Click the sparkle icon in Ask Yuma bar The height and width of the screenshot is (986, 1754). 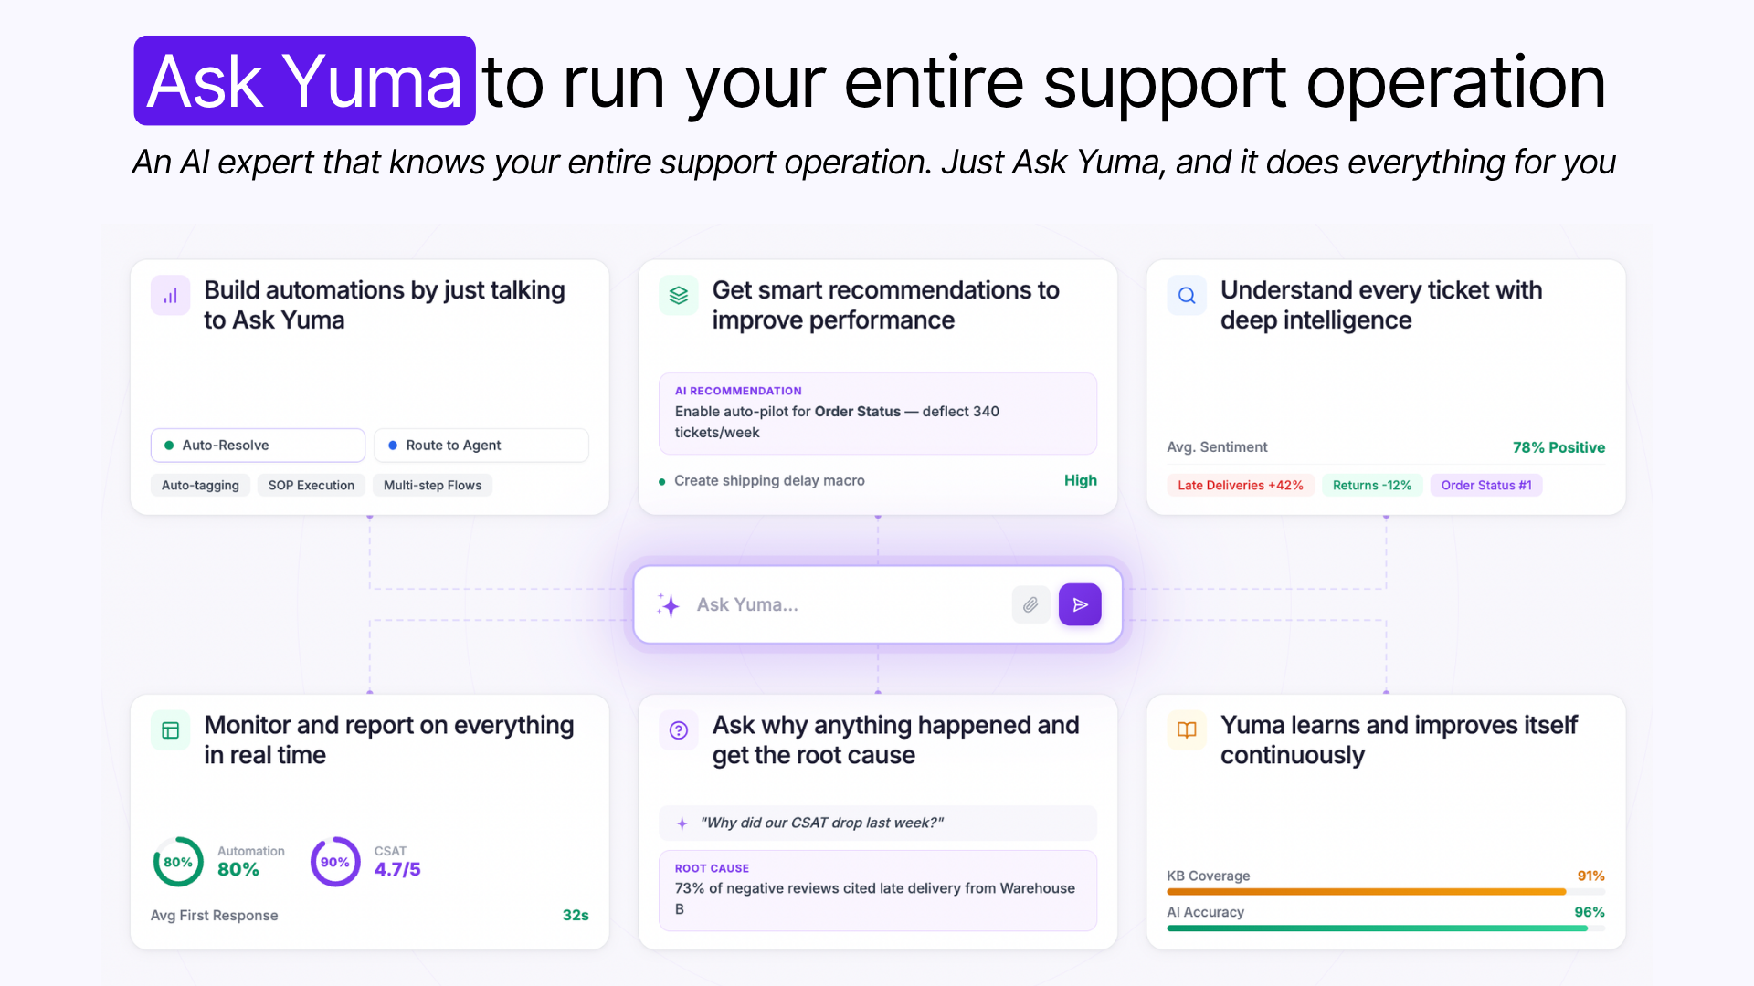coord(669,605)
